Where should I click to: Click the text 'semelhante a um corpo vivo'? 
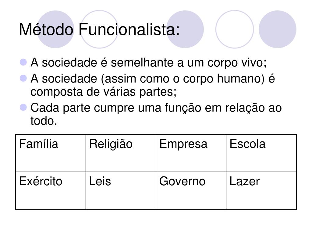[x=188, y=62]
